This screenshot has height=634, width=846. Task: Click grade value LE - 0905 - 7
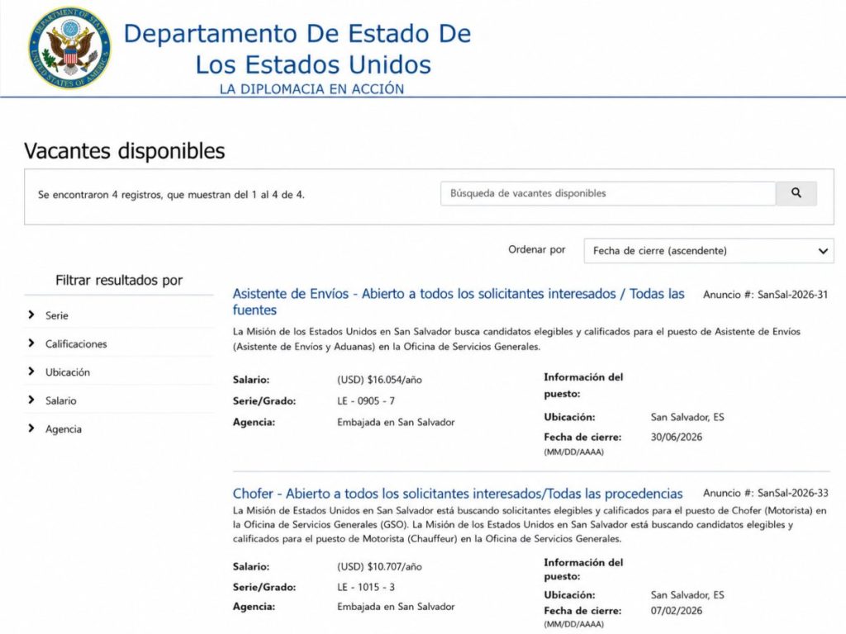(x=366, y=401)
